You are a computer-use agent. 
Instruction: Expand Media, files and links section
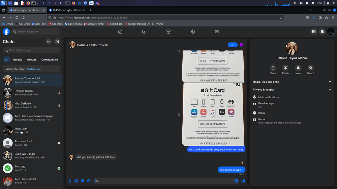pos(292,82)
